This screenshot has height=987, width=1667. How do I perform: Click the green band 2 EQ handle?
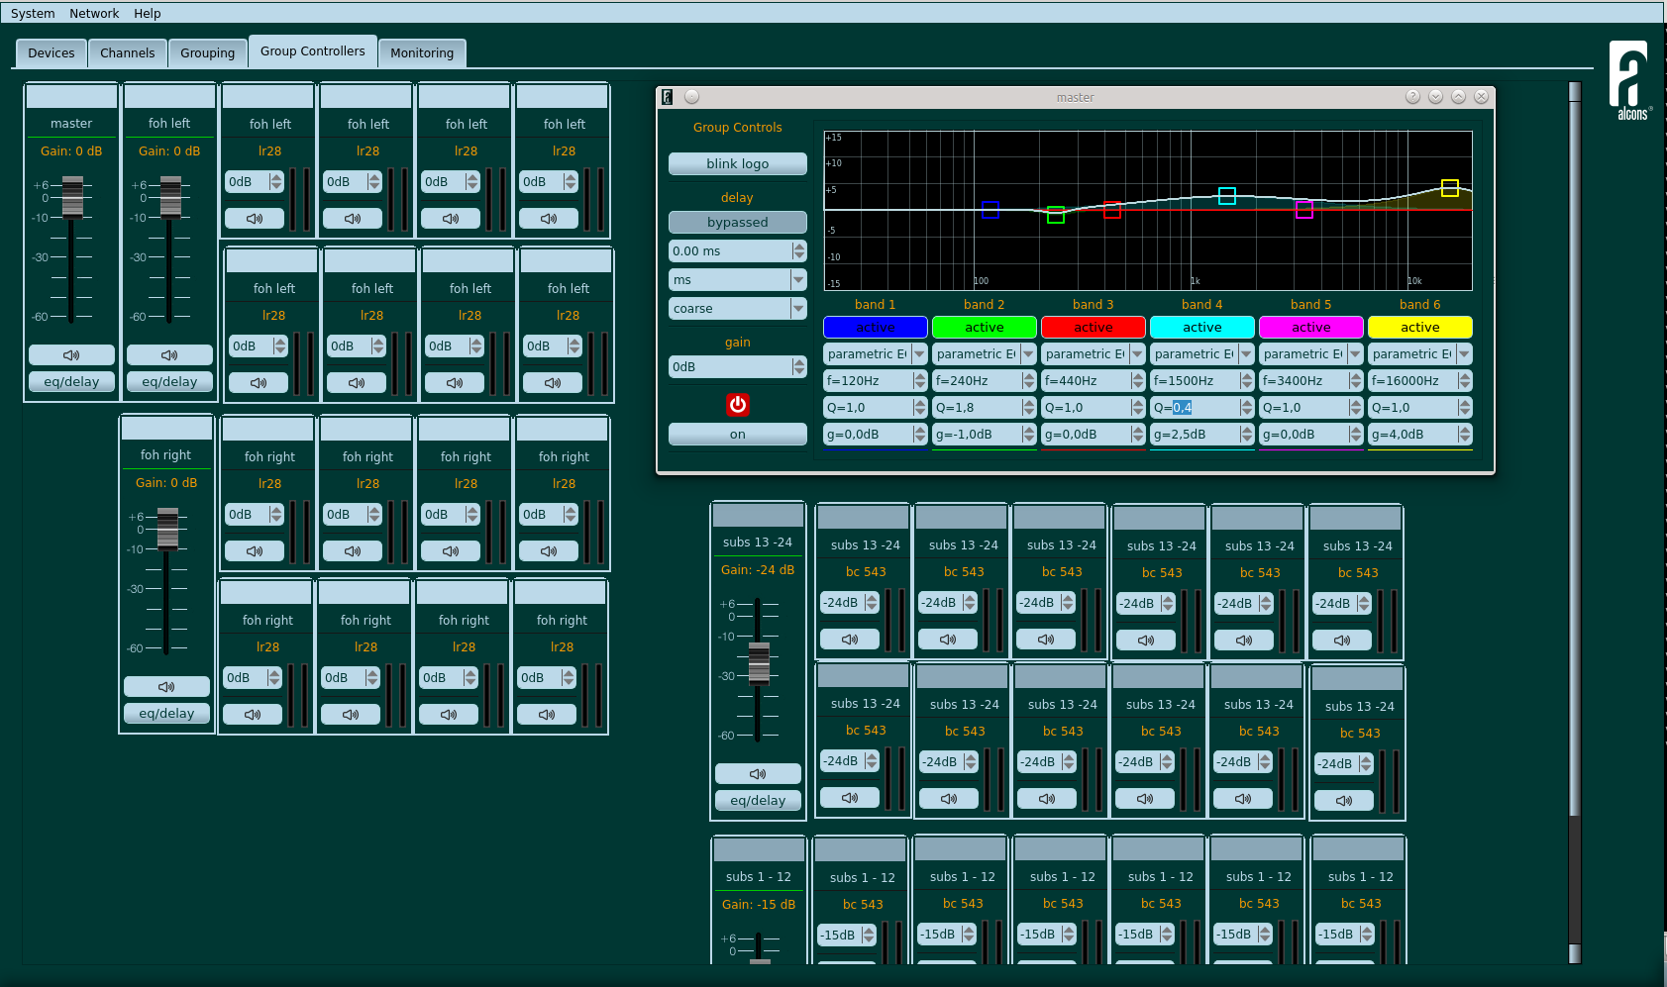(1056, 215)
